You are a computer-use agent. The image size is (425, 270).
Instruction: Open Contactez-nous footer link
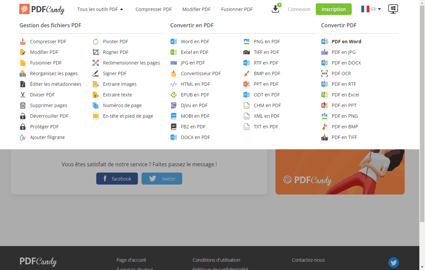[308, 260]
